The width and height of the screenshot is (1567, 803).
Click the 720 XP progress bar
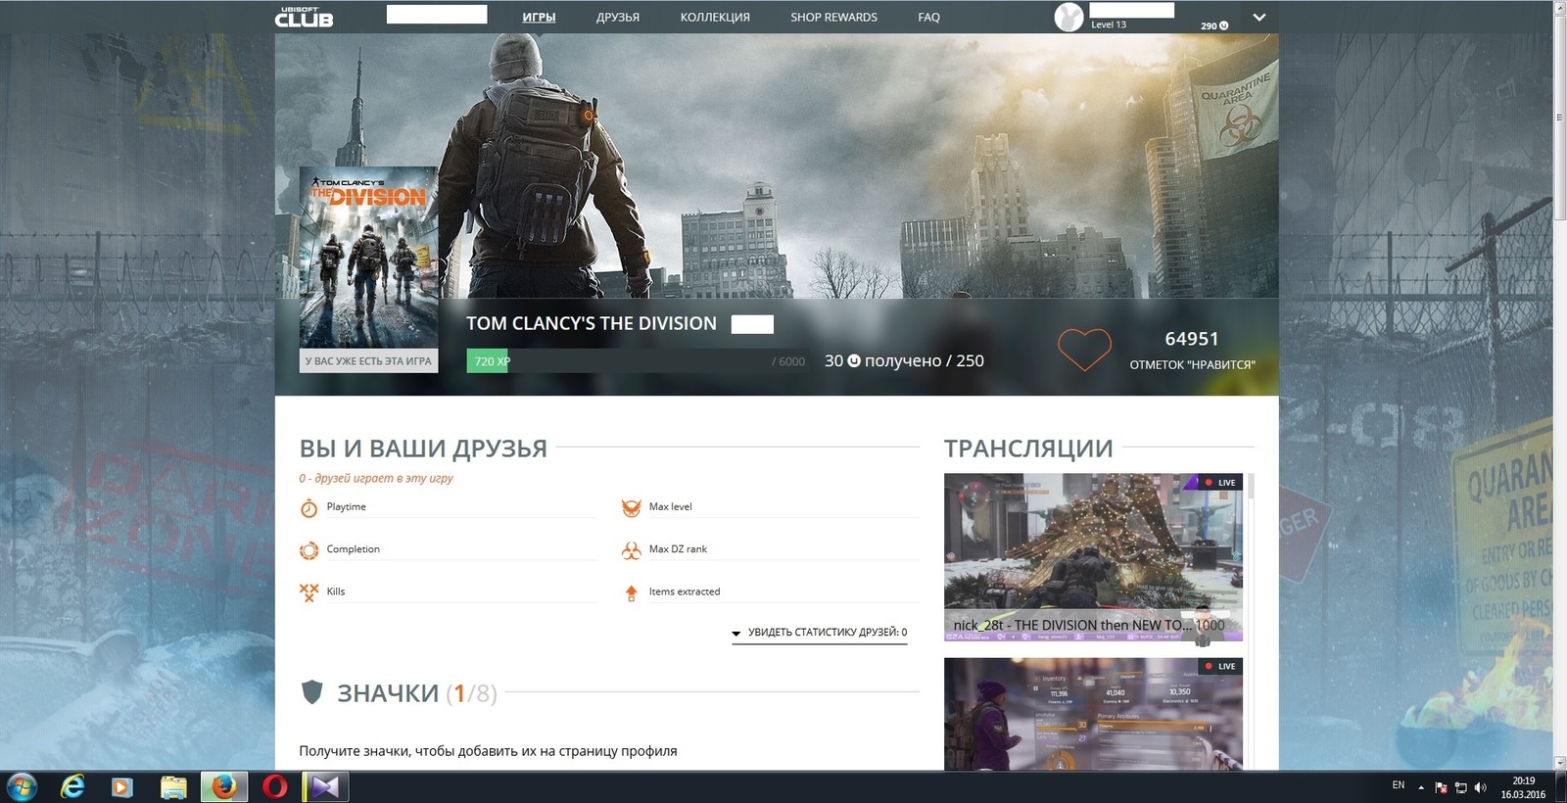[x=637, y=361]
